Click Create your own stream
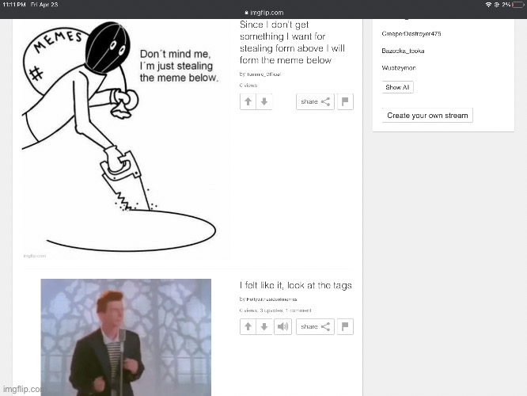The image size is (527, 396). tap(427, 116)
